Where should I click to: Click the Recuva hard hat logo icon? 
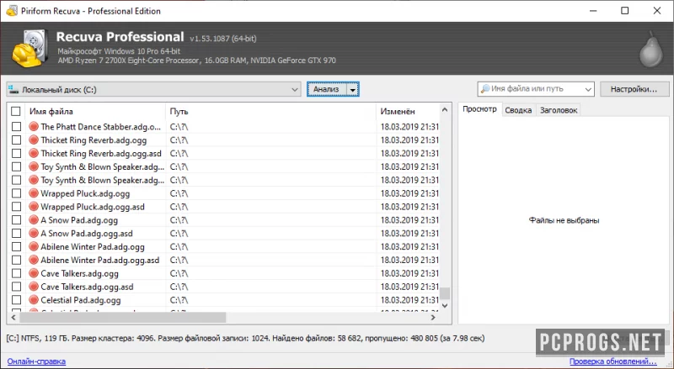pos(29,49)
